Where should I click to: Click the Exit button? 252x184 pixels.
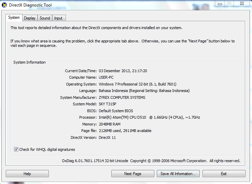click(224, 174)
